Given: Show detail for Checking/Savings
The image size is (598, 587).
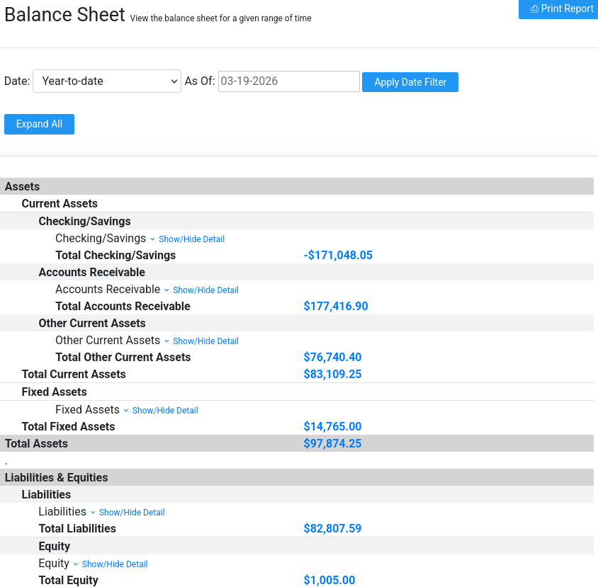Looking at the screenshot, I should (x=191, y=239).
